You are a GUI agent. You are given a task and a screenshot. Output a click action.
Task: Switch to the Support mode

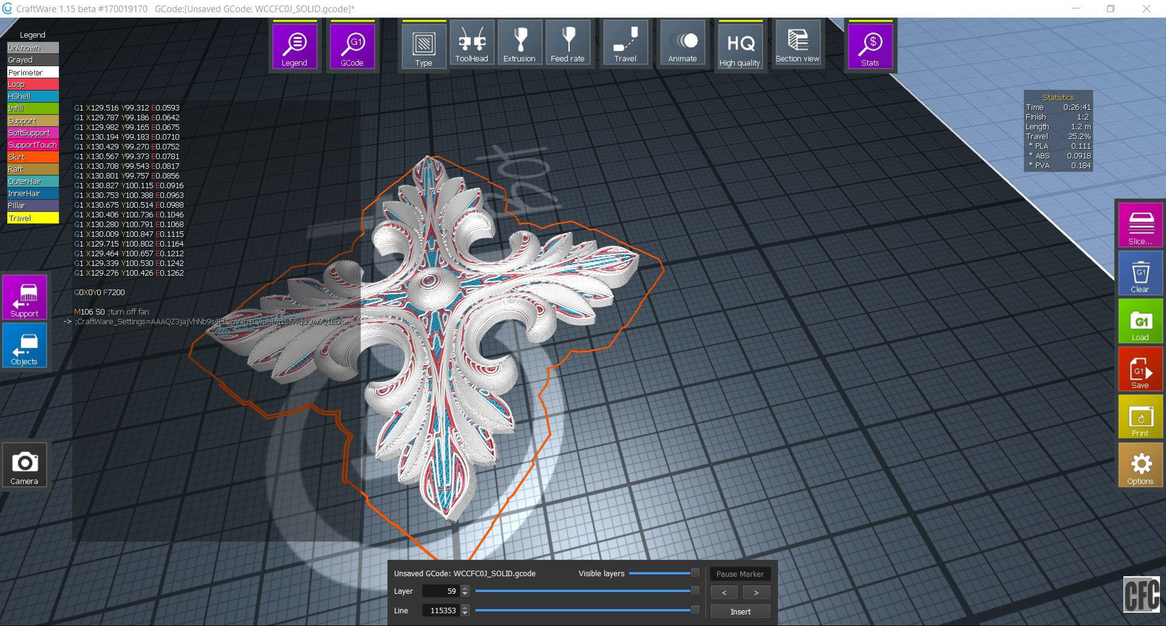point(24,298)
